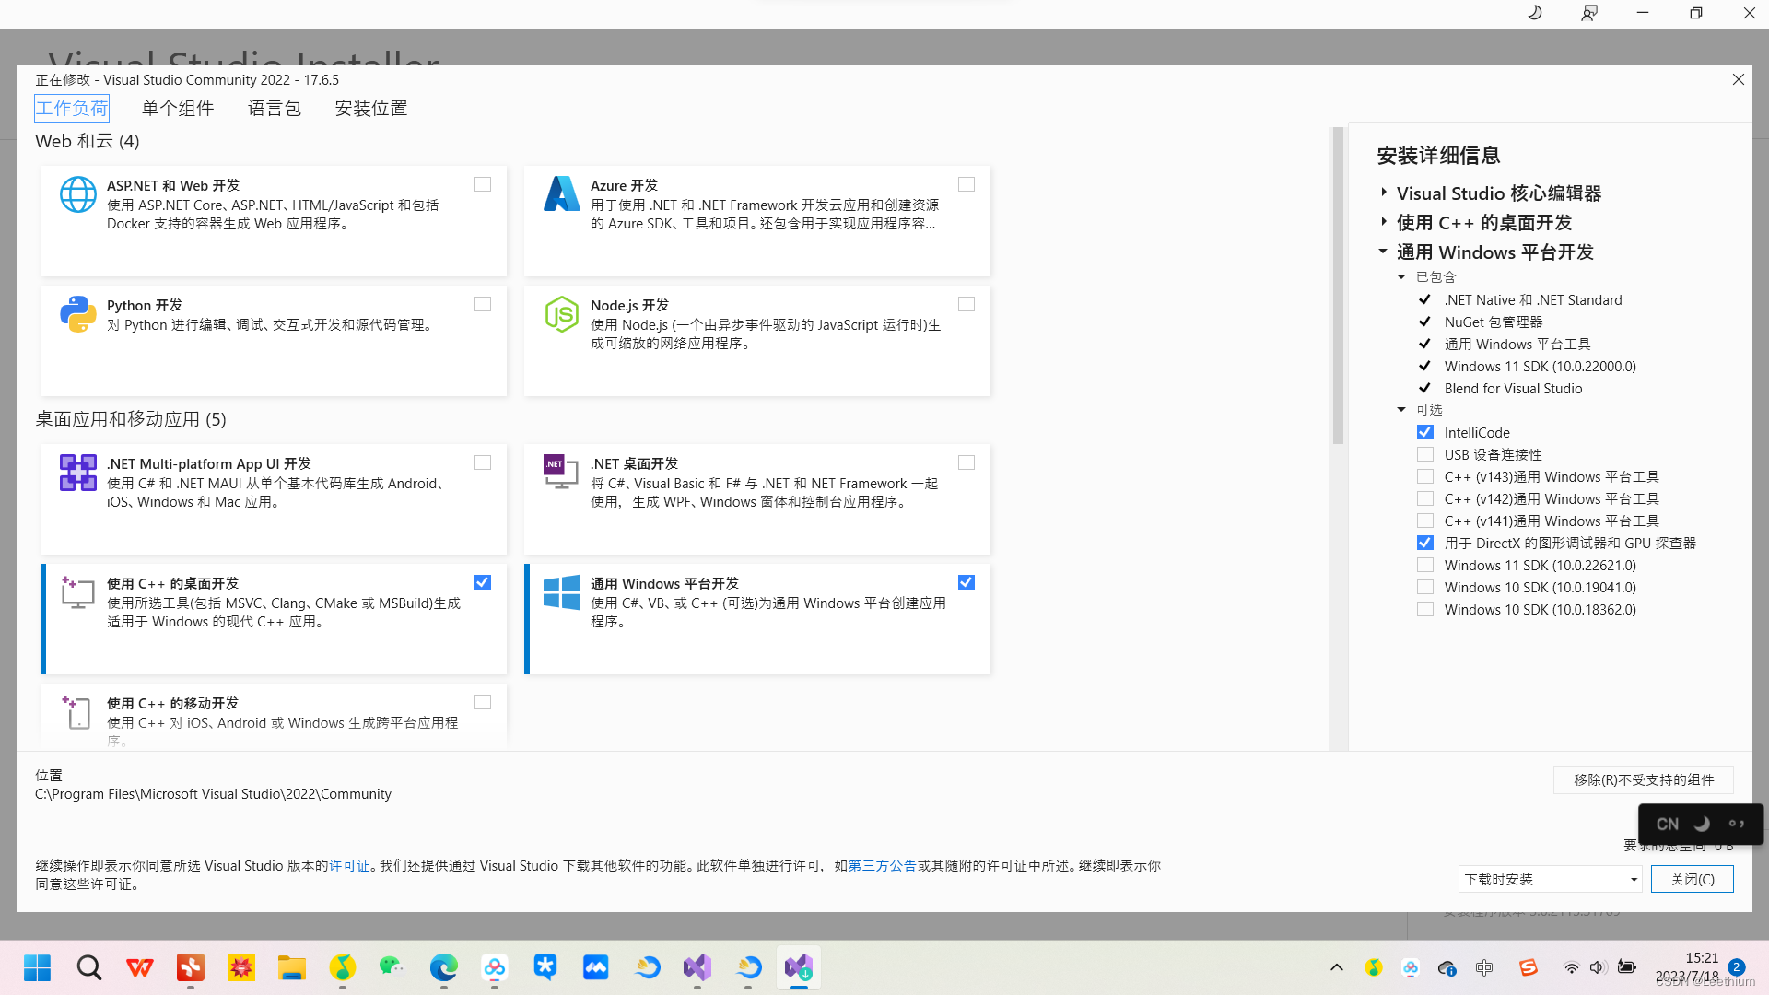Open Sogou input method tray icon
1769x995 pixels.
(x=1529, y=967)
